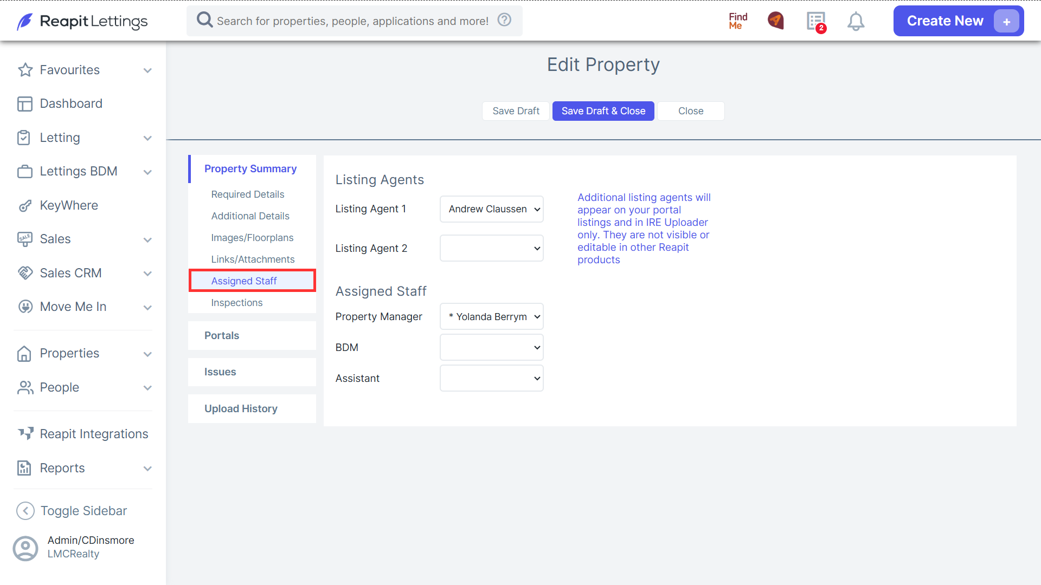Viewport: 1041px width, 585px height.
Task: Click the KeyWhere key icon
Action: tap(25, 205)
